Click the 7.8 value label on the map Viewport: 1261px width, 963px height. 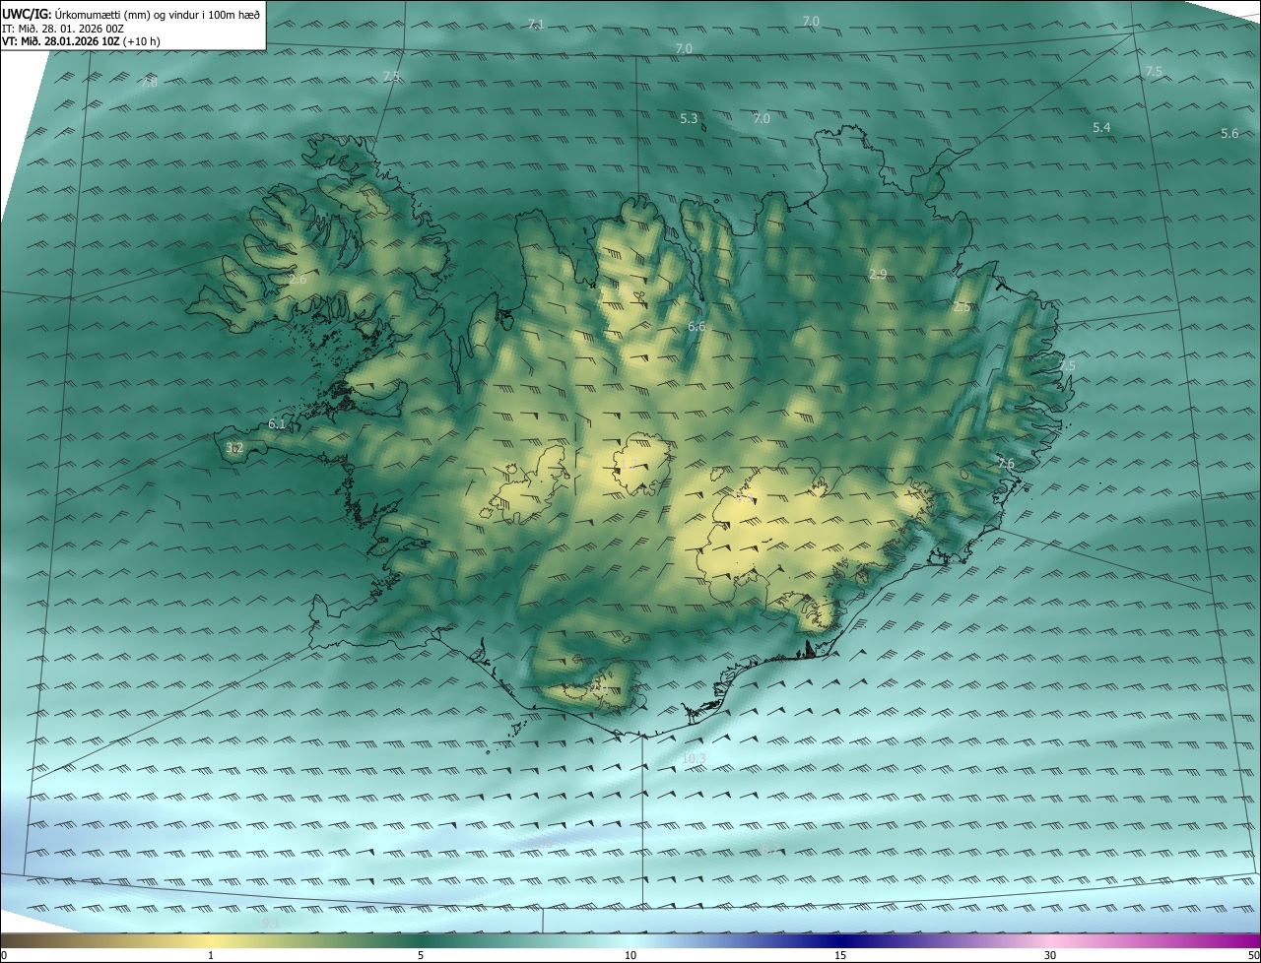pyautogui.click(x=149, y=83)
